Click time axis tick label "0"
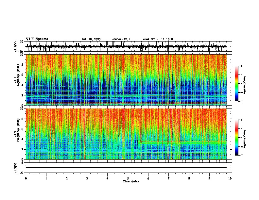 point(26,178)
